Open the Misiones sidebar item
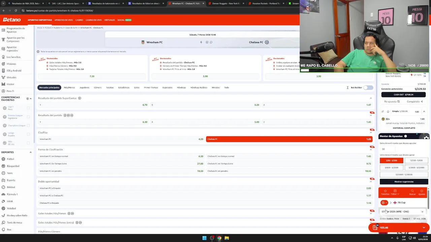Image resolution: width=431 pixels, height=242 pixels. [11, 64]
